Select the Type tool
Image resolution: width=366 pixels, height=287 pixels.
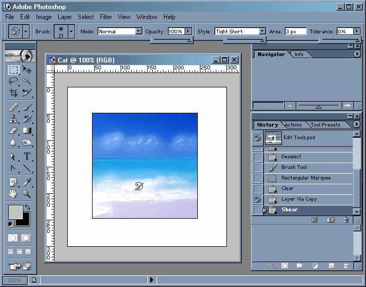click(x=27, y=156)
